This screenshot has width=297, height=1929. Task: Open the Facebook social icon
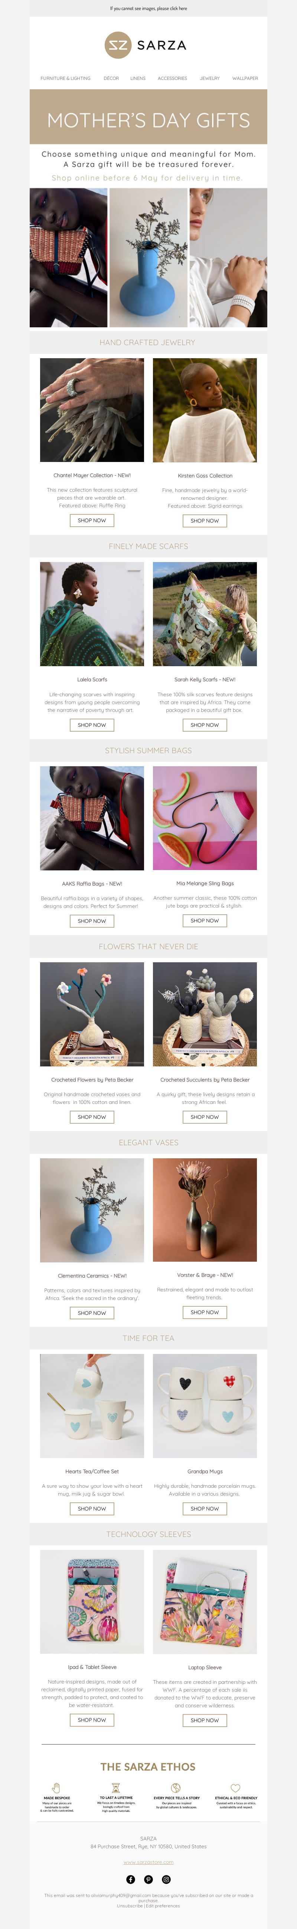[x=130, y=1879]
